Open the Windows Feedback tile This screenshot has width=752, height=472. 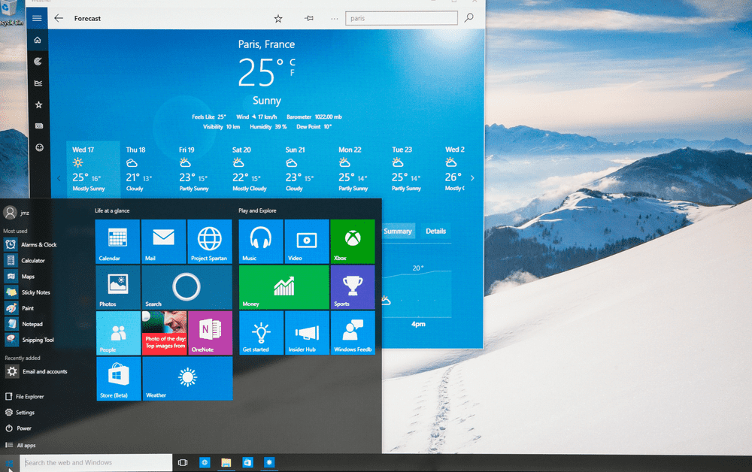pos(353,332)
